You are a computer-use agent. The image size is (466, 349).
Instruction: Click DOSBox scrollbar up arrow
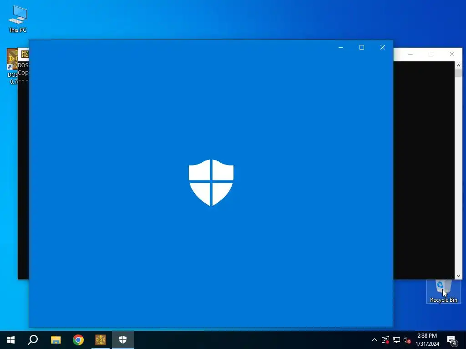pos(458,65)
